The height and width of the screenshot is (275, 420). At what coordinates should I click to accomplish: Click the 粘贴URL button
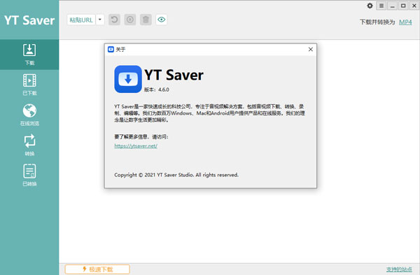[x=81, y=20]
